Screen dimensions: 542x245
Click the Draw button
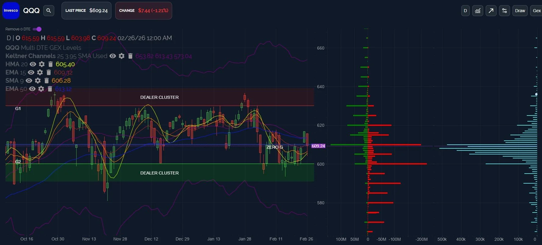(x=520, y=11)
